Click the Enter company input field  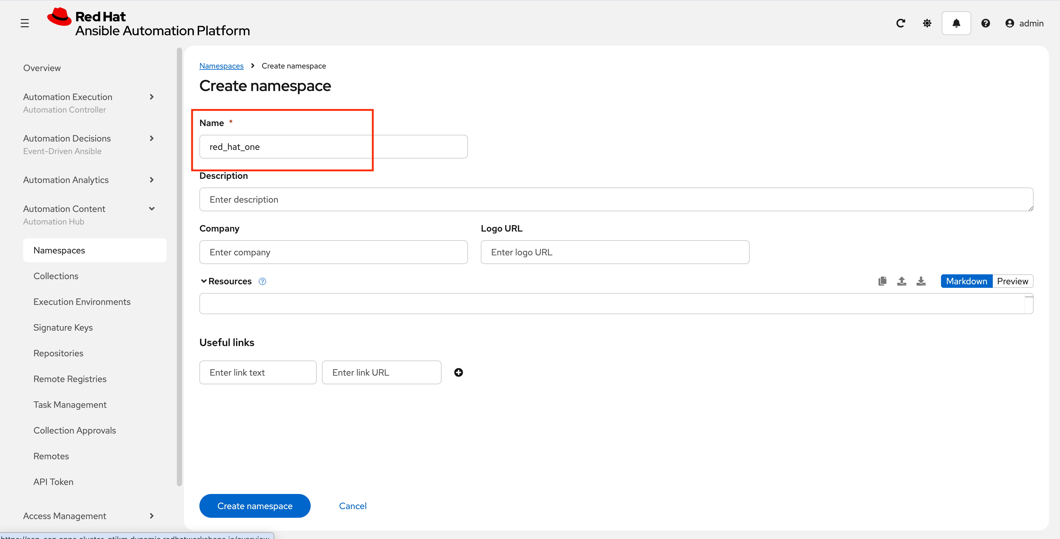coord(333,252)
